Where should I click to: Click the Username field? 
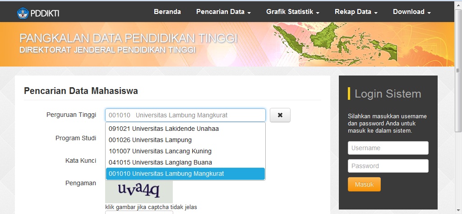(388, 148)
